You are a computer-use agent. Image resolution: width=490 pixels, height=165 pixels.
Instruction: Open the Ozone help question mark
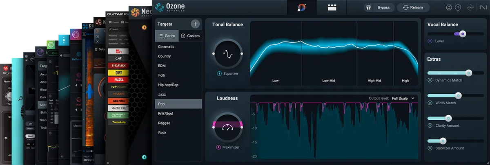point(458,7)
